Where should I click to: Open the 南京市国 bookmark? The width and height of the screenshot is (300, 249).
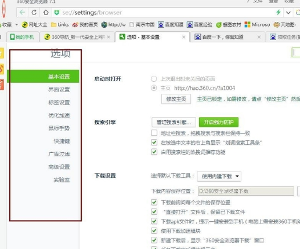(x=142, y=25)
